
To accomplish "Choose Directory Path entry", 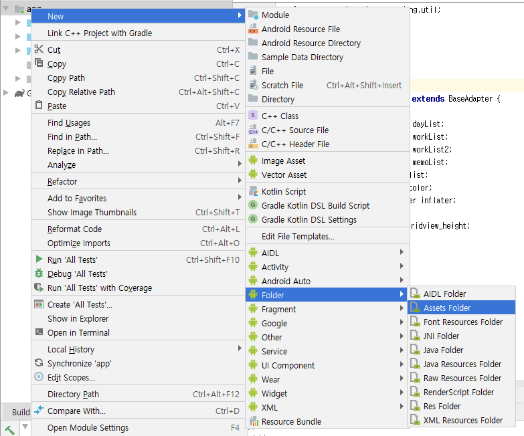I will coord(138,395).
